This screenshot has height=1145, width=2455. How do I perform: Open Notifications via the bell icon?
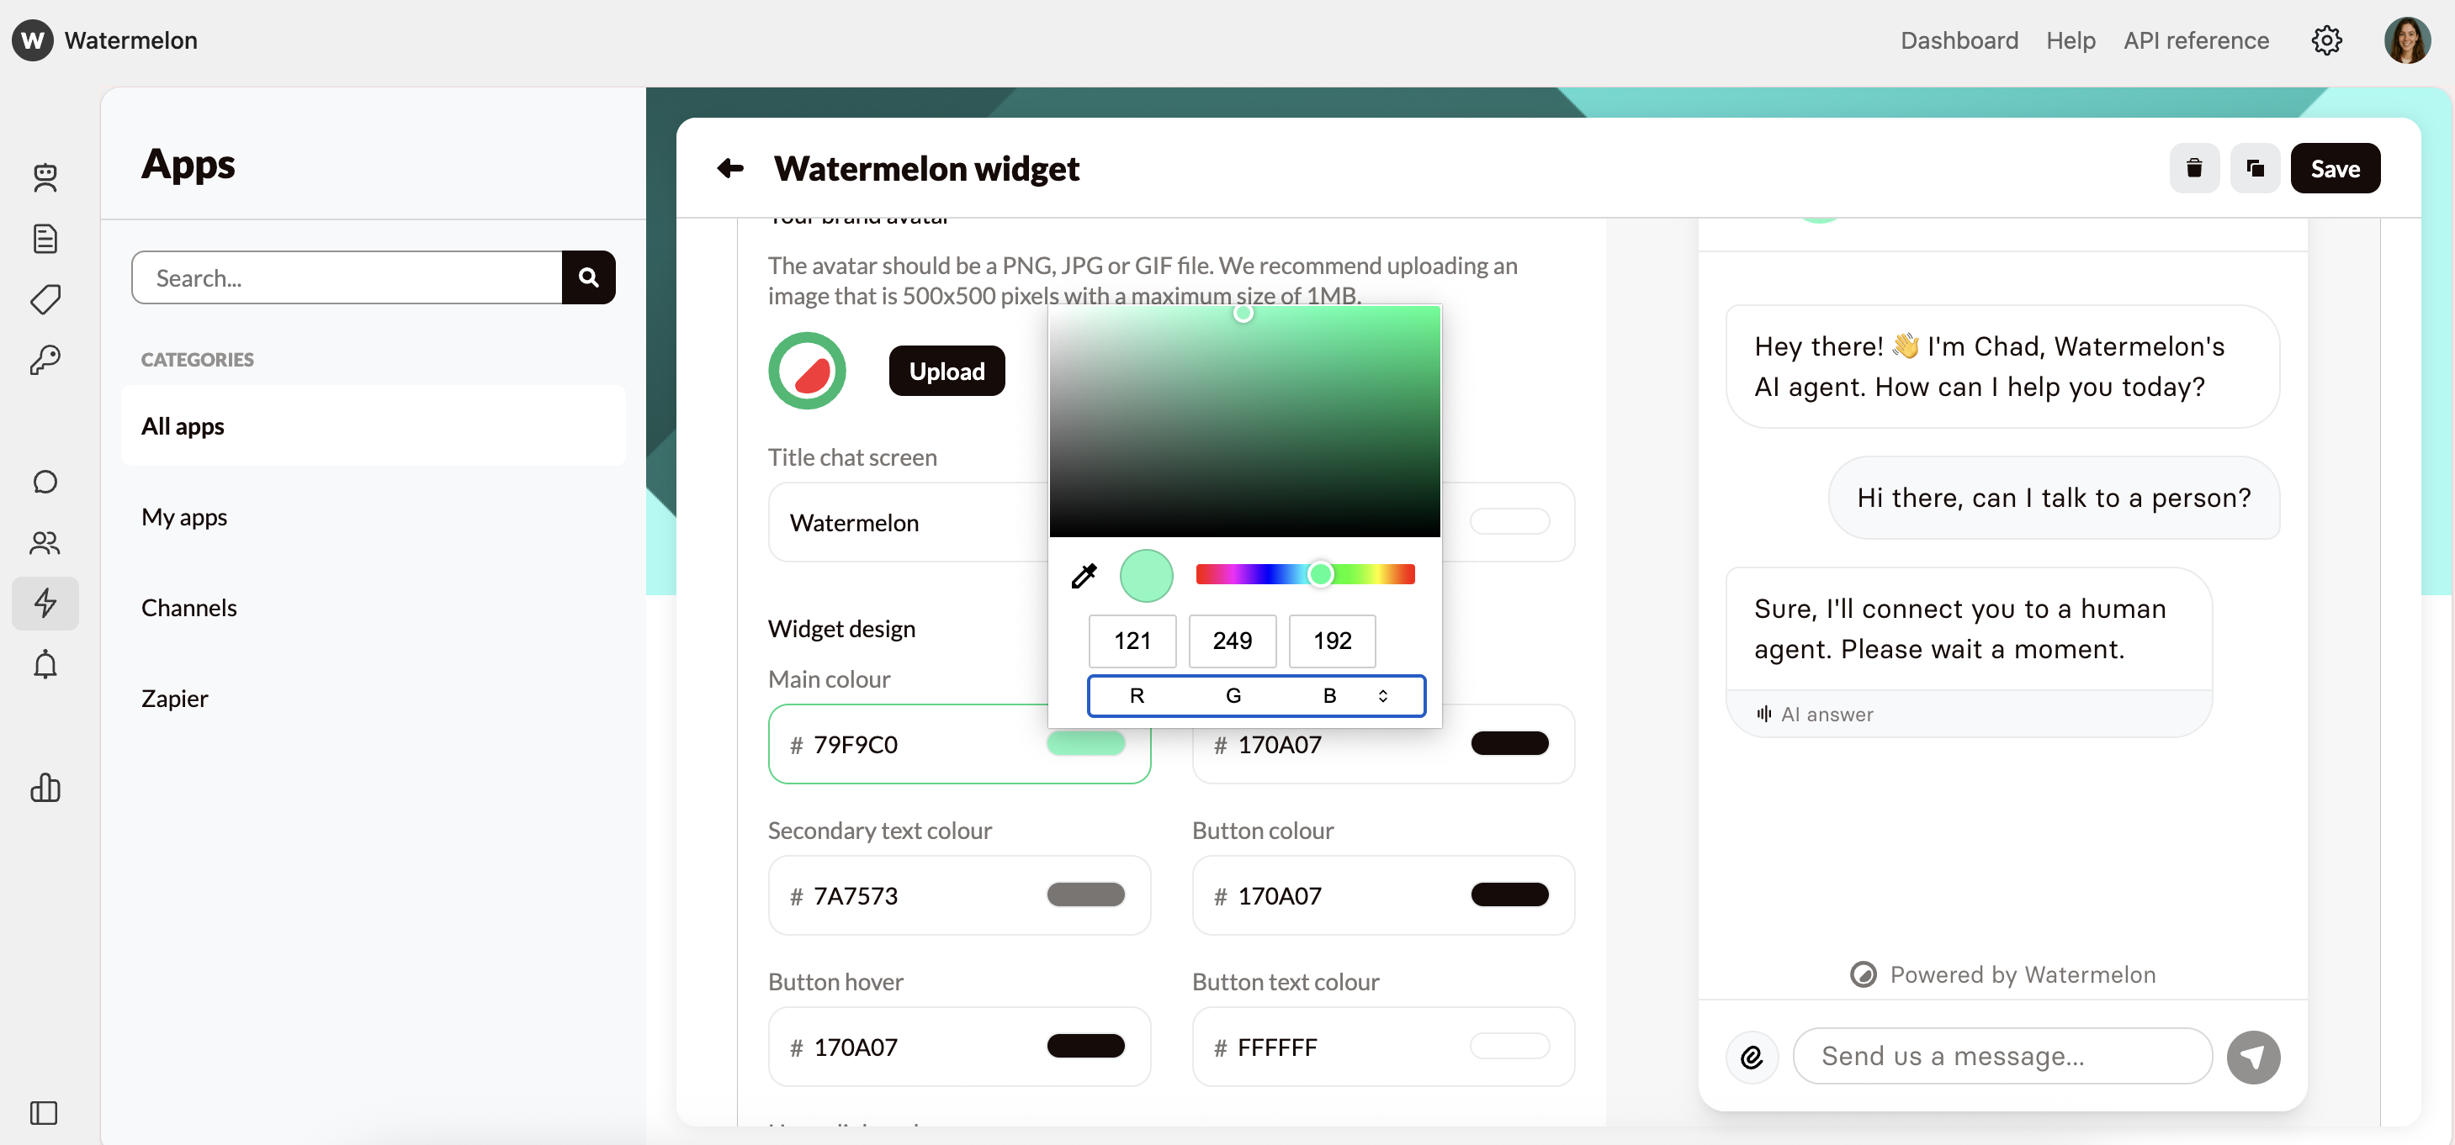(x=45, y=664)
